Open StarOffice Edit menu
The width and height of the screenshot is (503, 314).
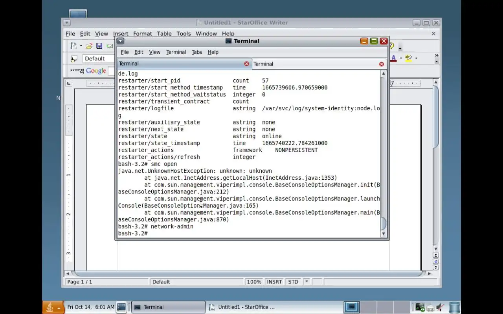tap(85, 34)
